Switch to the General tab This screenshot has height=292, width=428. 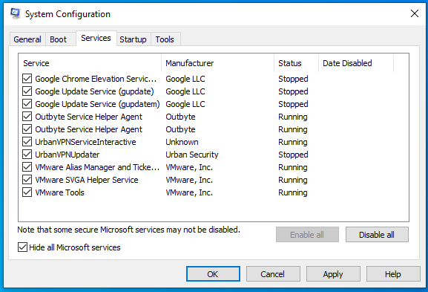(27, 39)
